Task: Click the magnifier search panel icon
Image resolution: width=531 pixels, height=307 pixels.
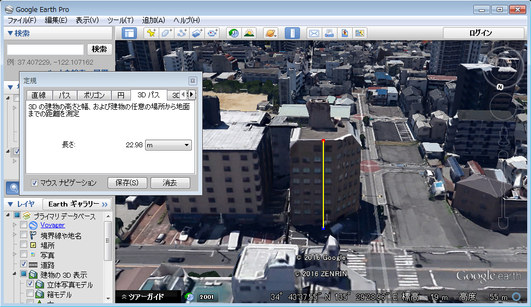Action: point(14,188)
